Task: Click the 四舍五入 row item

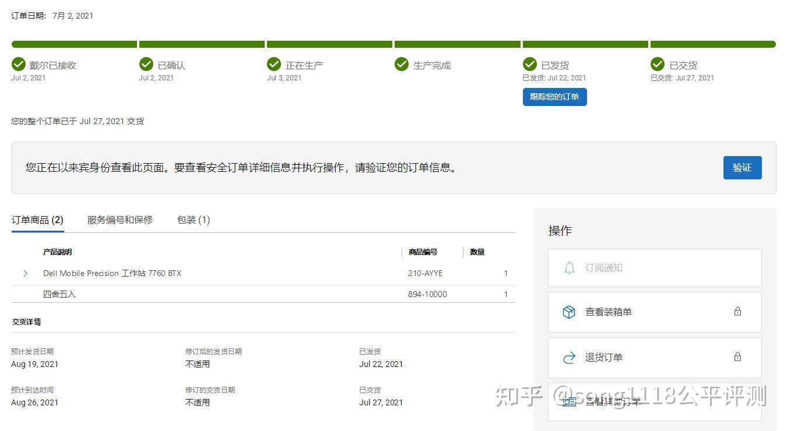Action: point(59,294)
